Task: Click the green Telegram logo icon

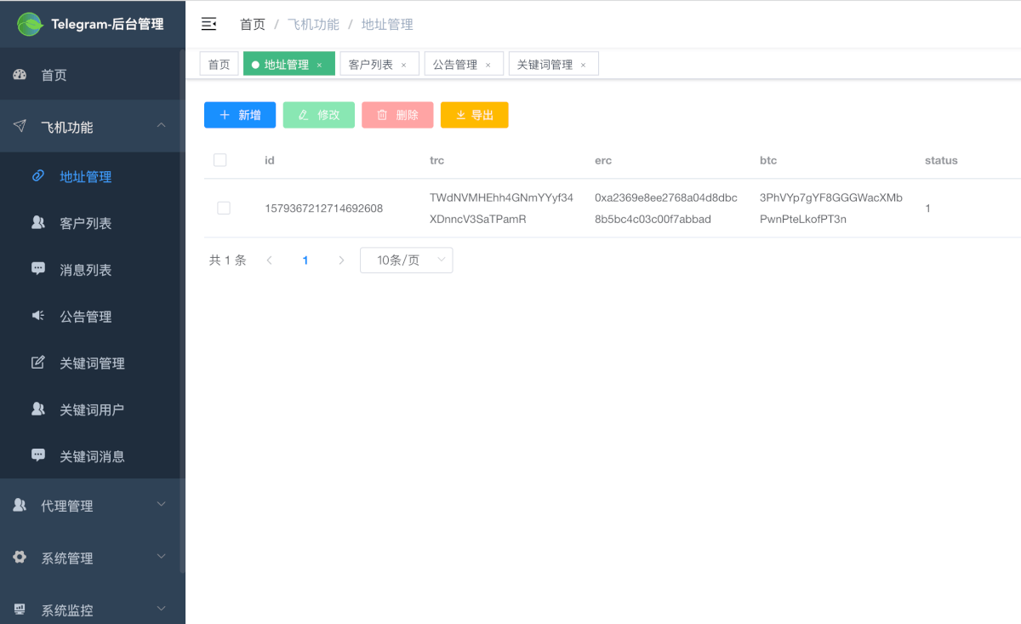Action: (31, 24)
